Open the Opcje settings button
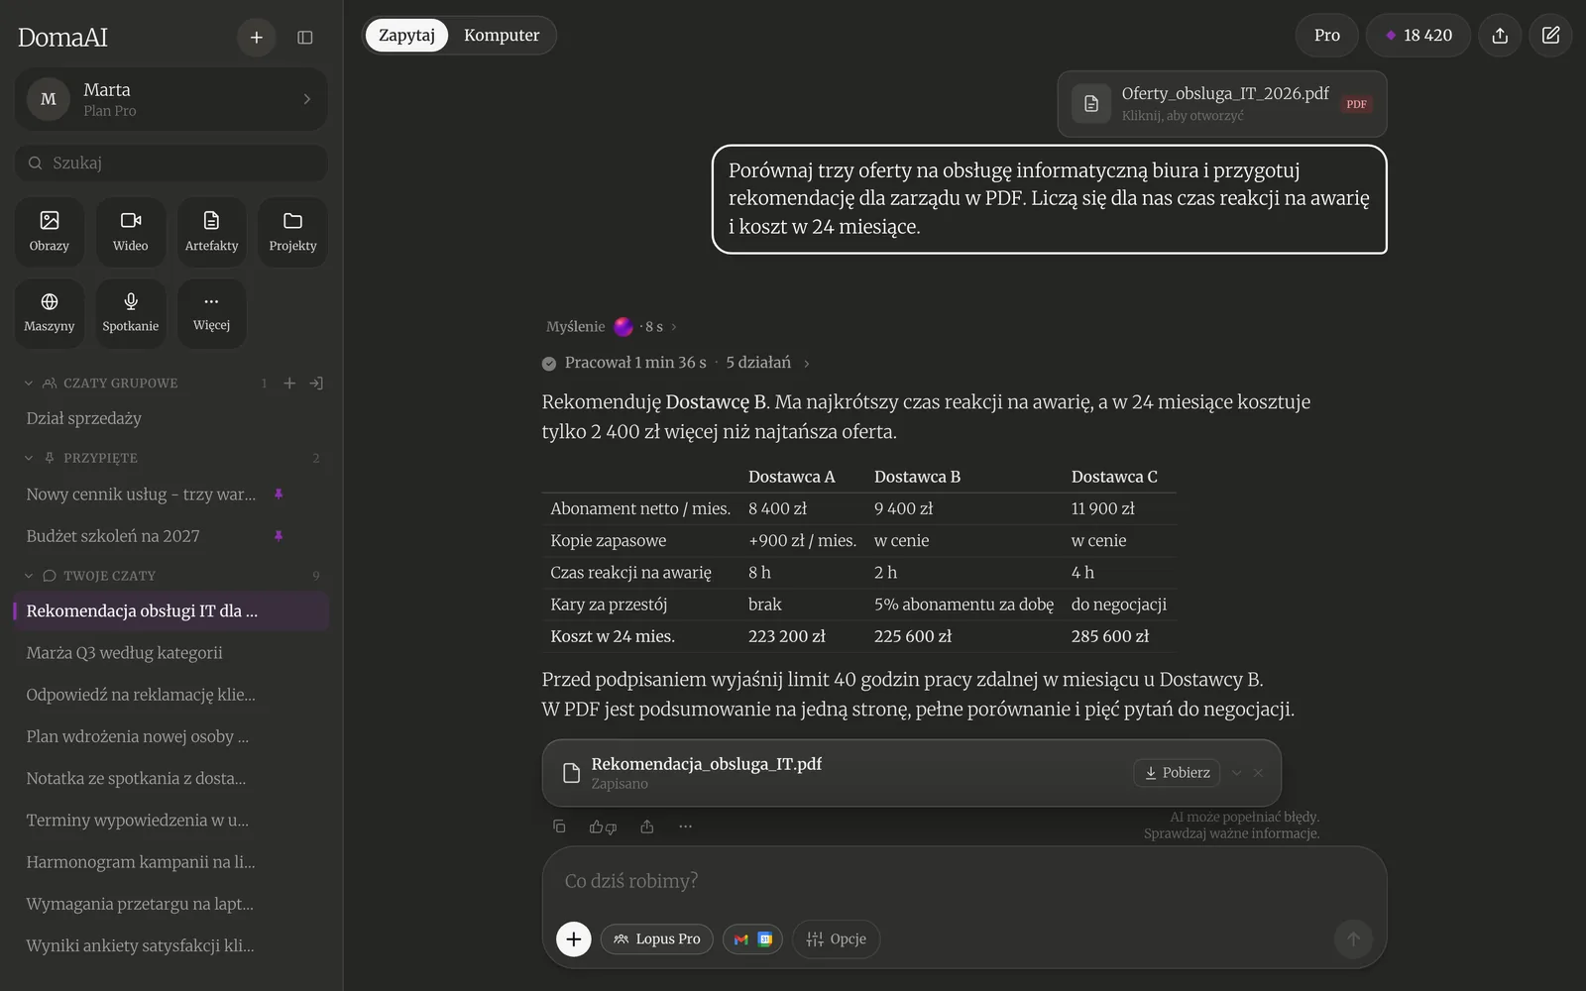Image resolution: width=1586 pixels, height=991 pixels. (837, 939)
